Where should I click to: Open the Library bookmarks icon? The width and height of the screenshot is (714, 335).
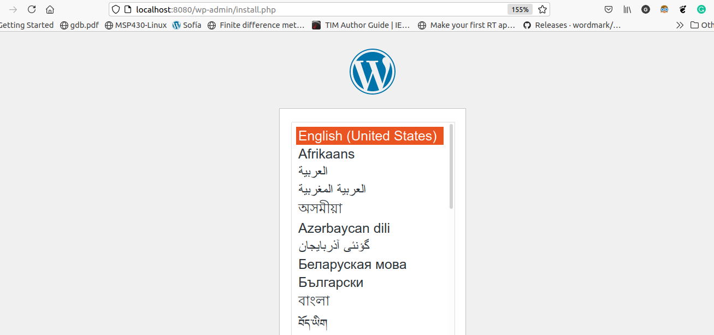point(627,9)
